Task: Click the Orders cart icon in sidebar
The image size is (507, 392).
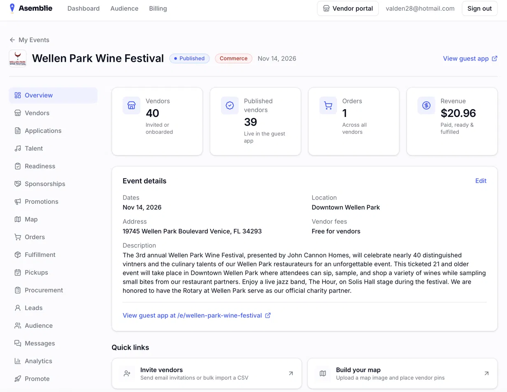Action: click(x=18, y=237)
